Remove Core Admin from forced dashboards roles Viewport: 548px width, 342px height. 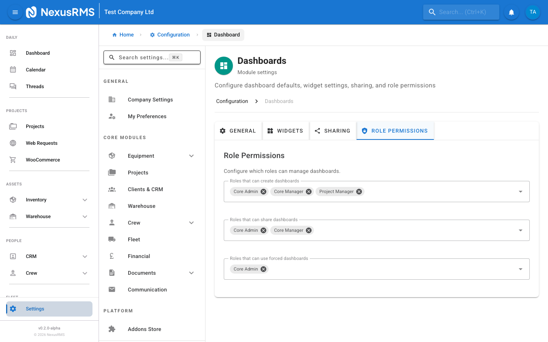263,269
